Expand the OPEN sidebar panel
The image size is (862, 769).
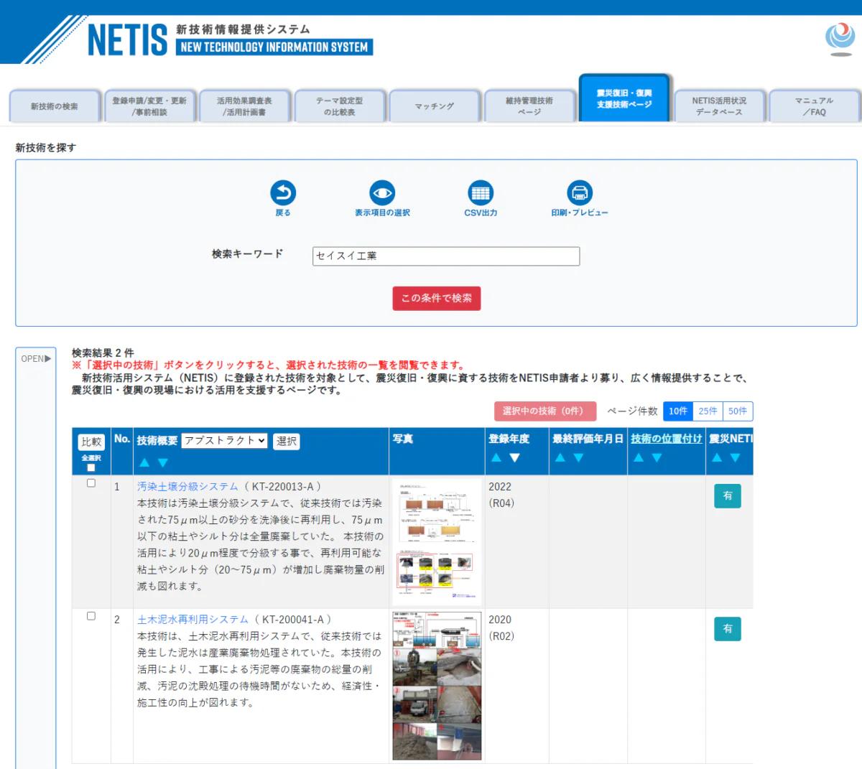click(x=35, y=358)
